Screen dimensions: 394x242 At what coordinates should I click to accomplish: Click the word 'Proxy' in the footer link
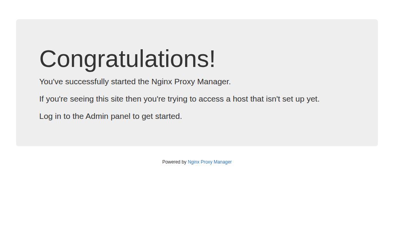pos(206,162)
